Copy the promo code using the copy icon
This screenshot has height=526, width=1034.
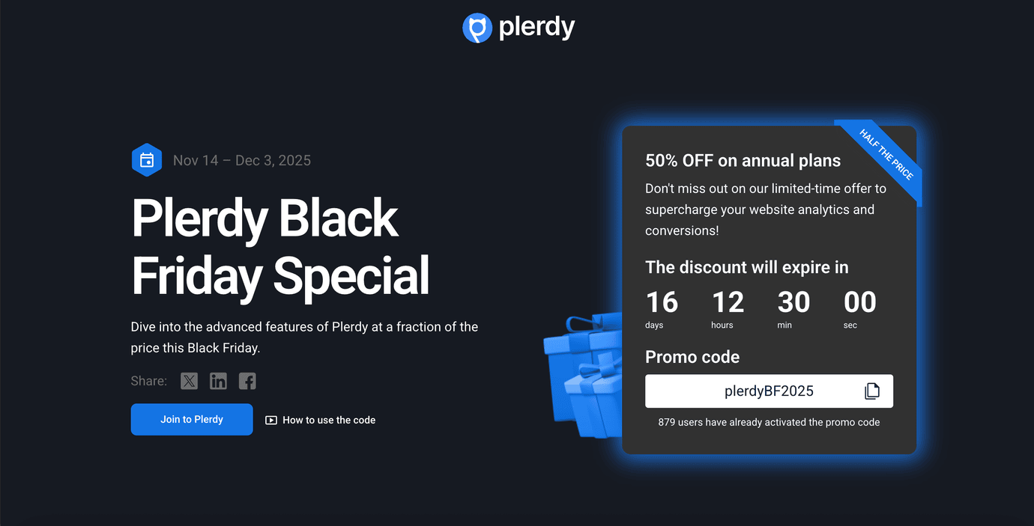click(x=871, y=391)
